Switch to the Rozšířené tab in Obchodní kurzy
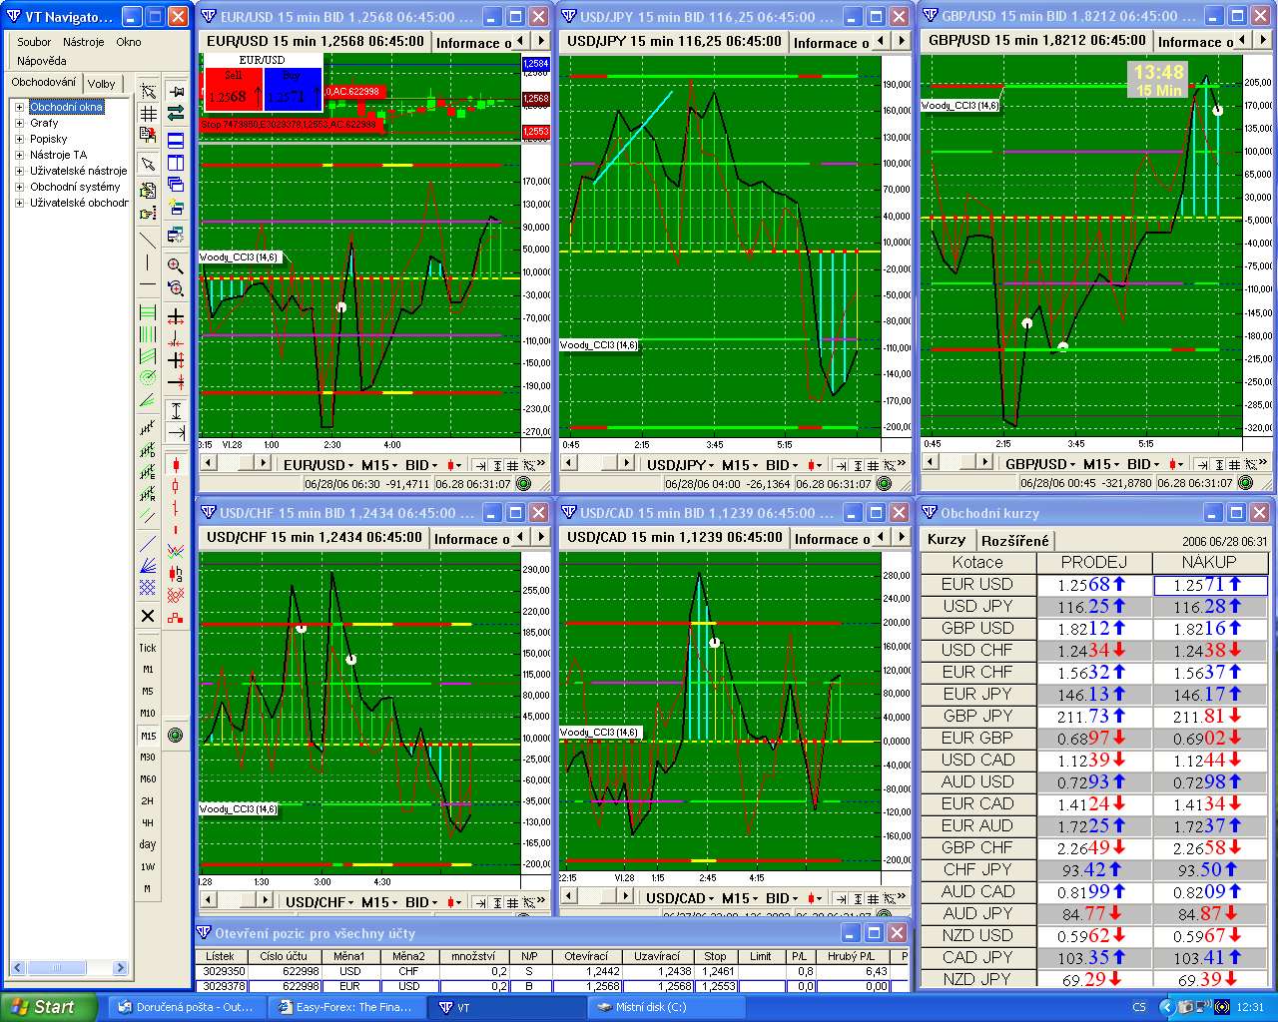Screen dimensions: 1278x1022 click(x=1014, y=540)
